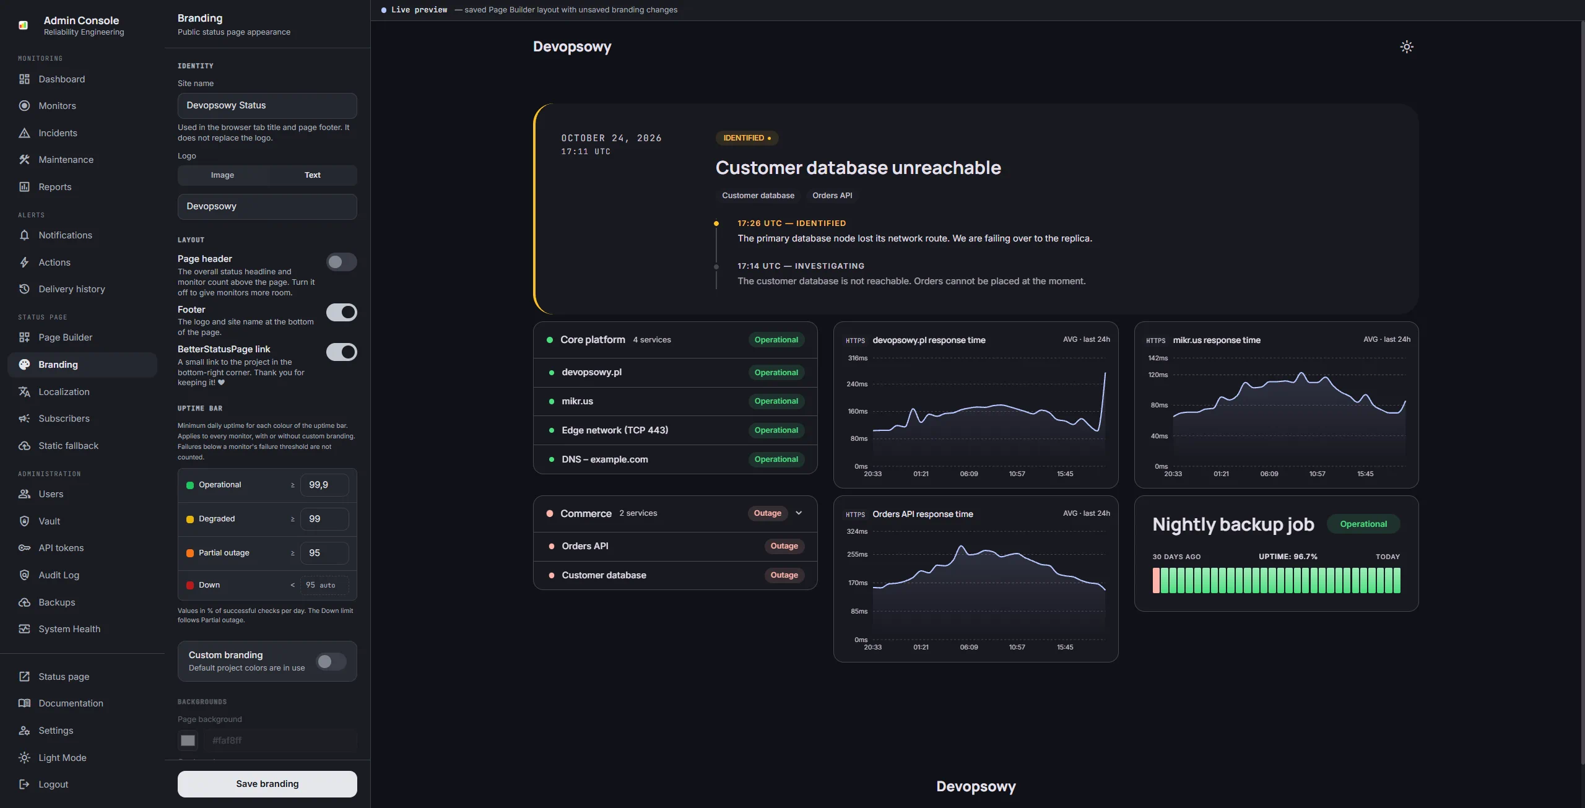Click the Static fallback cloud icon

point(24,446)
